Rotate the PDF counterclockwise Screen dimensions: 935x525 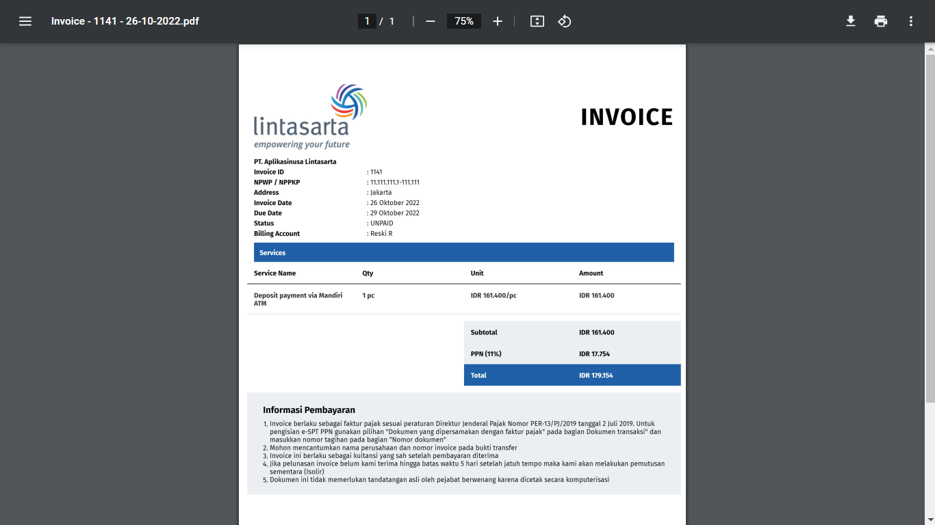(564, 21)
